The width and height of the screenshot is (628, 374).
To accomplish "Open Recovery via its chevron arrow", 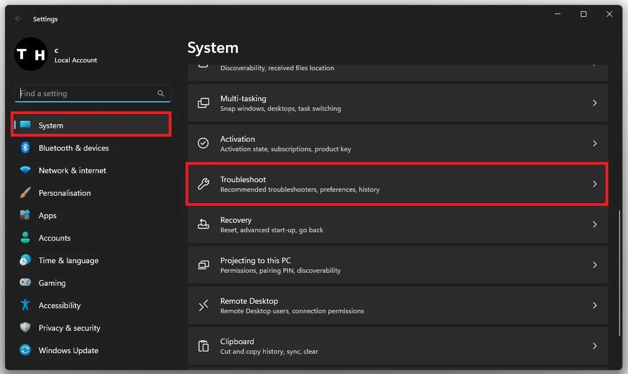I will click(595, 224).
